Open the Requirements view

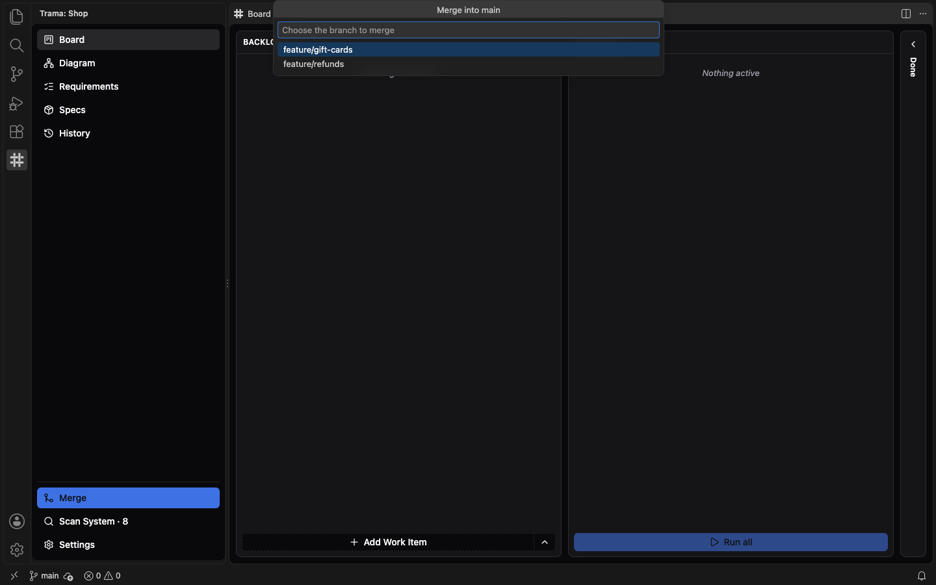(128, 86)
